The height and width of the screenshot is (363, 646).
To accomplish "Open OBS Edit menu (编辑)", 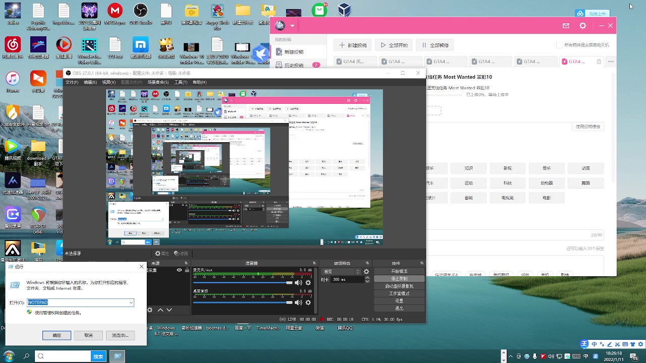I will (x=90, y=82).
